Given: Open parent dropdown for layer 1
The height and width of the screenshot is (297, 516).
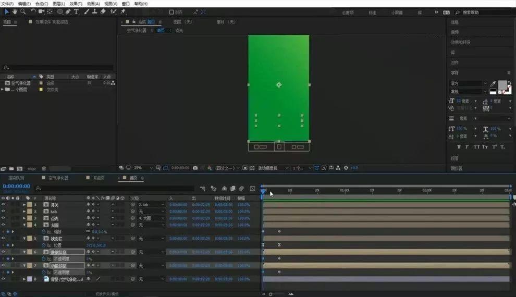Looking at the screenshot, I should click(x=151, y=205).
